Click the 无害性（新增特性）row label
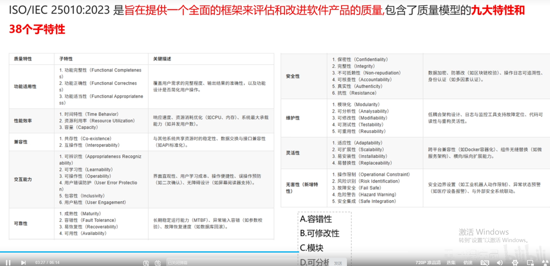The image size is (550, 266). coord(302,188)
